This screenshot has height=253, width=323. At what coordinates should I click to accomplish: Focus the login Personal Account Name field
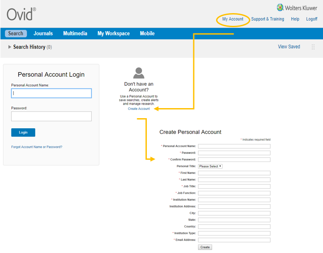coord(51,93)
